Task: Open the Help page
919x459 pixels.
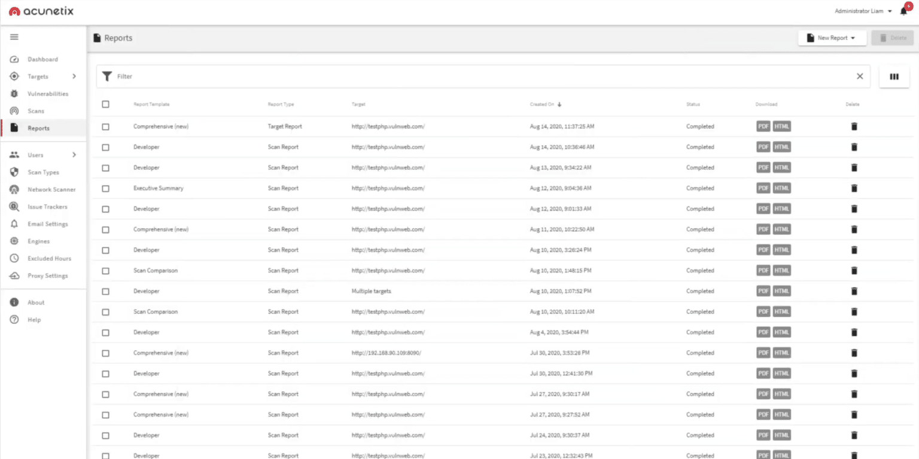Action: tap(34, 320)
